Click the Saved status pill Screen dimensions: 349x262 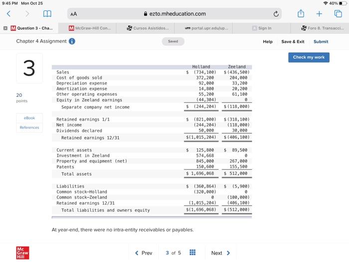tap(173, 41)
